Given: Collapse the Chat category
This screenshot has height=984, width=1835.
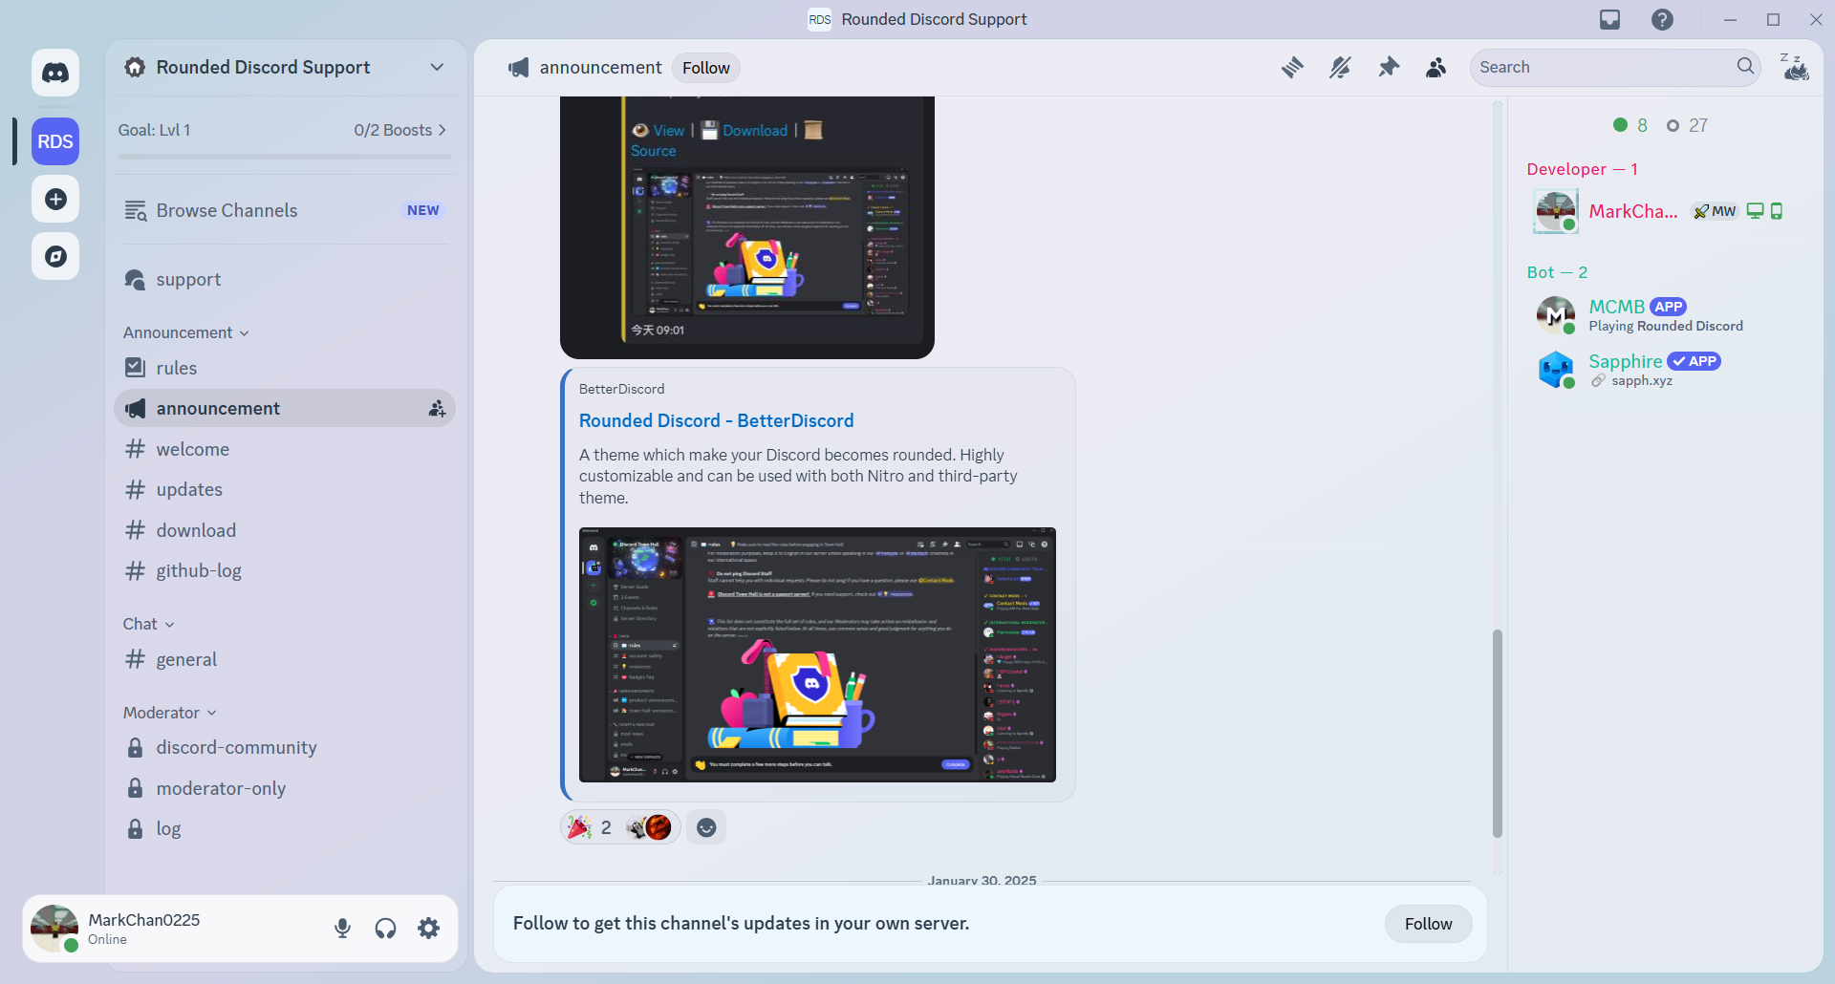Looking at the screenshot, I should click(149, 624).
